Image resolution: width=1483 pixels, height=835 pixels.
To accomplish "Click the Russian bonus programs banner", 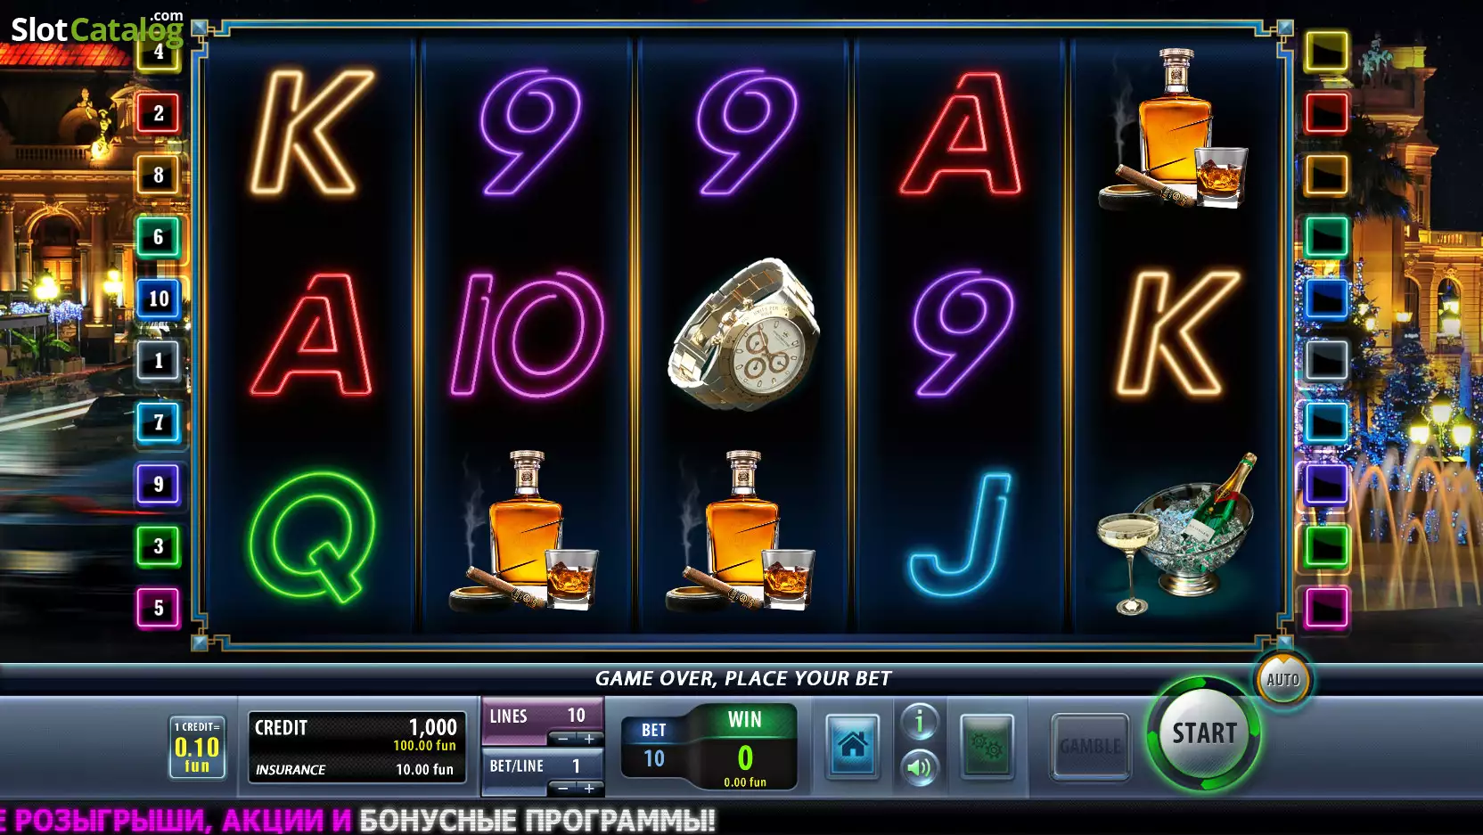I will pyautogui.click(x=357, y=820).
